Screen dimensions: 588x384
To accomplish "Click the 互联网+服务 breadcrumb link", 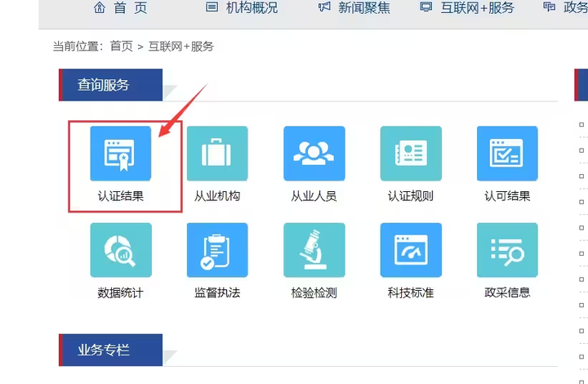I will click(x=180, y=47).
